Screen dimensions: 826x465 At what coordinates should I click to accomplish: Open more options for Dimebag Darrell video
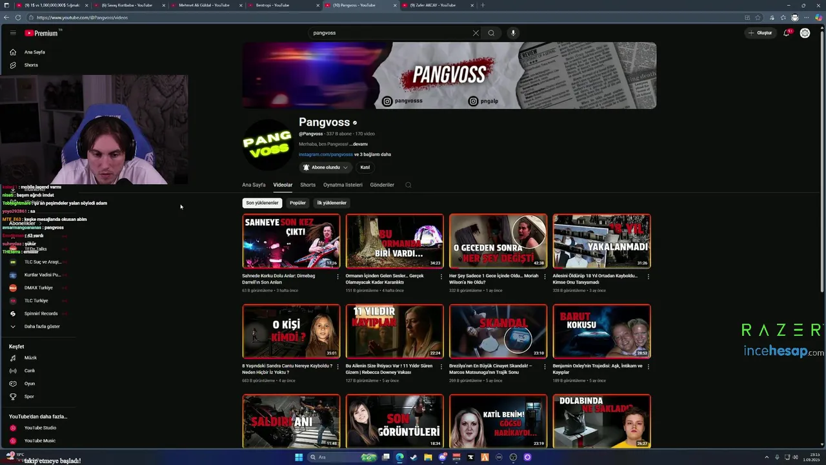337,276
